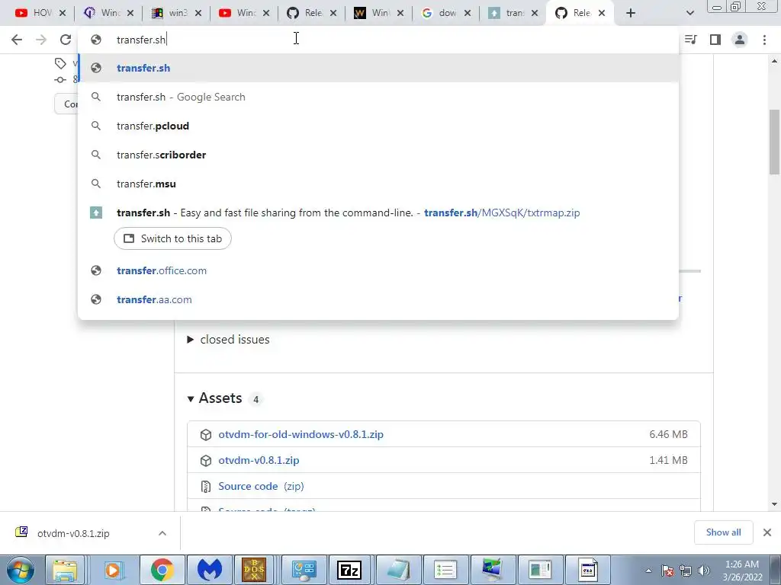Open 7-Zip from the taskbar

[349, 570]
